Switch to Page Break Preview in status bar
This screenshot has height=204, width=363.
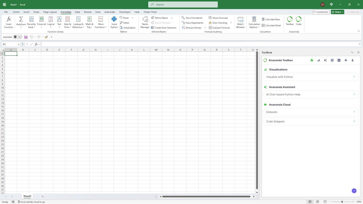[x=325, y=202]
